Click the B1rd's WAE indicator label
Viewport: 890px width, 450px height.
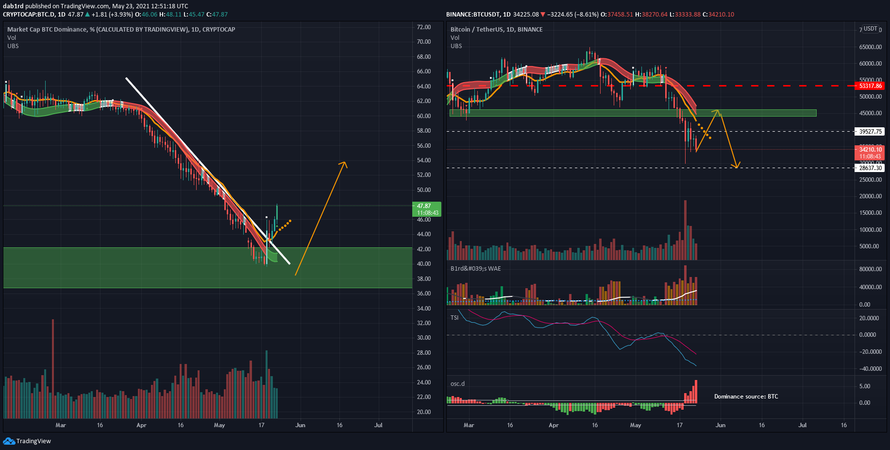tap(476, 269)
